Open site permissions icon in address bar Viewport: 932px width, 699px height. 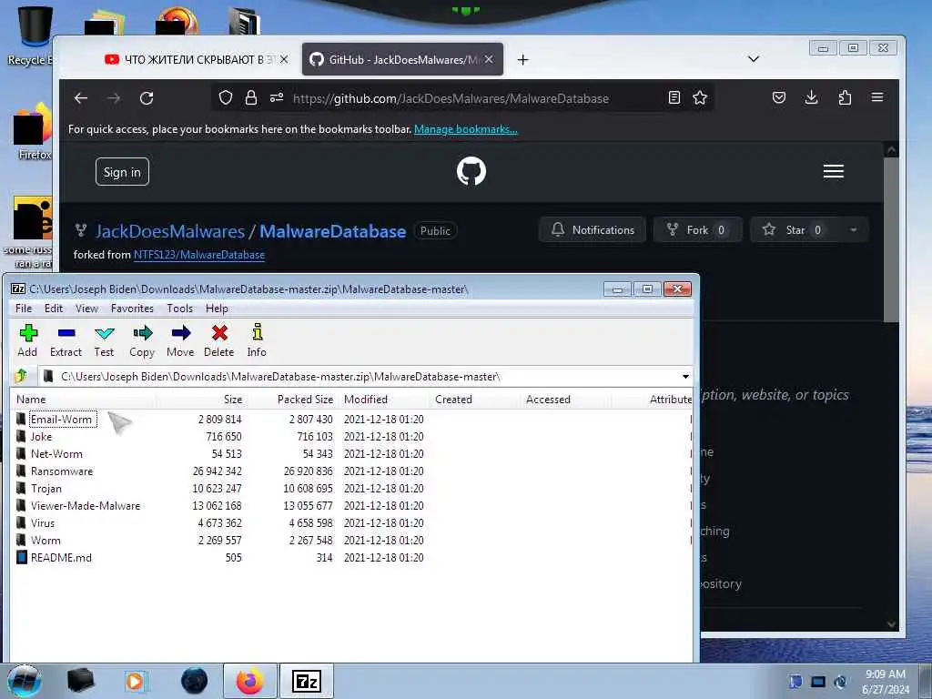[277, 97]
